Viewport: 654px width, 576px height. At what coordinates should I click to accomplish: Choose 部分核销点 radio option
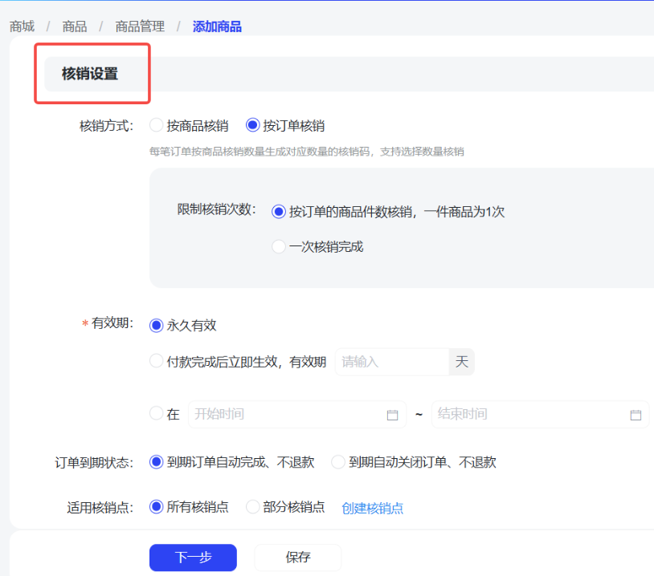click(x=252, y=507)
